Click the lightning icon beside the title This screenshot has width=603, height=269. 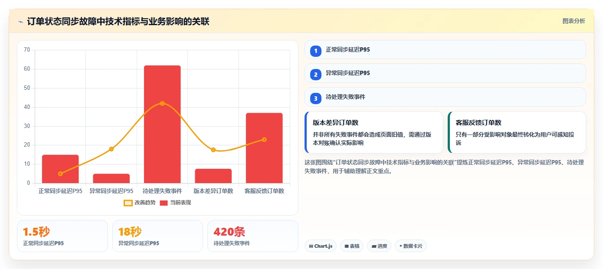(20, 21)
